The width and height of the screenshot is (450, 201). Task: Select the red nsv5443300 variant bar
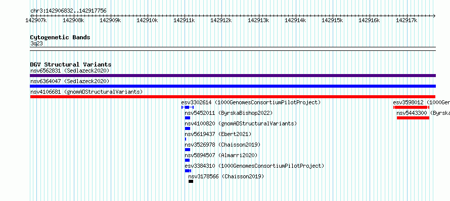click(413, 118)
